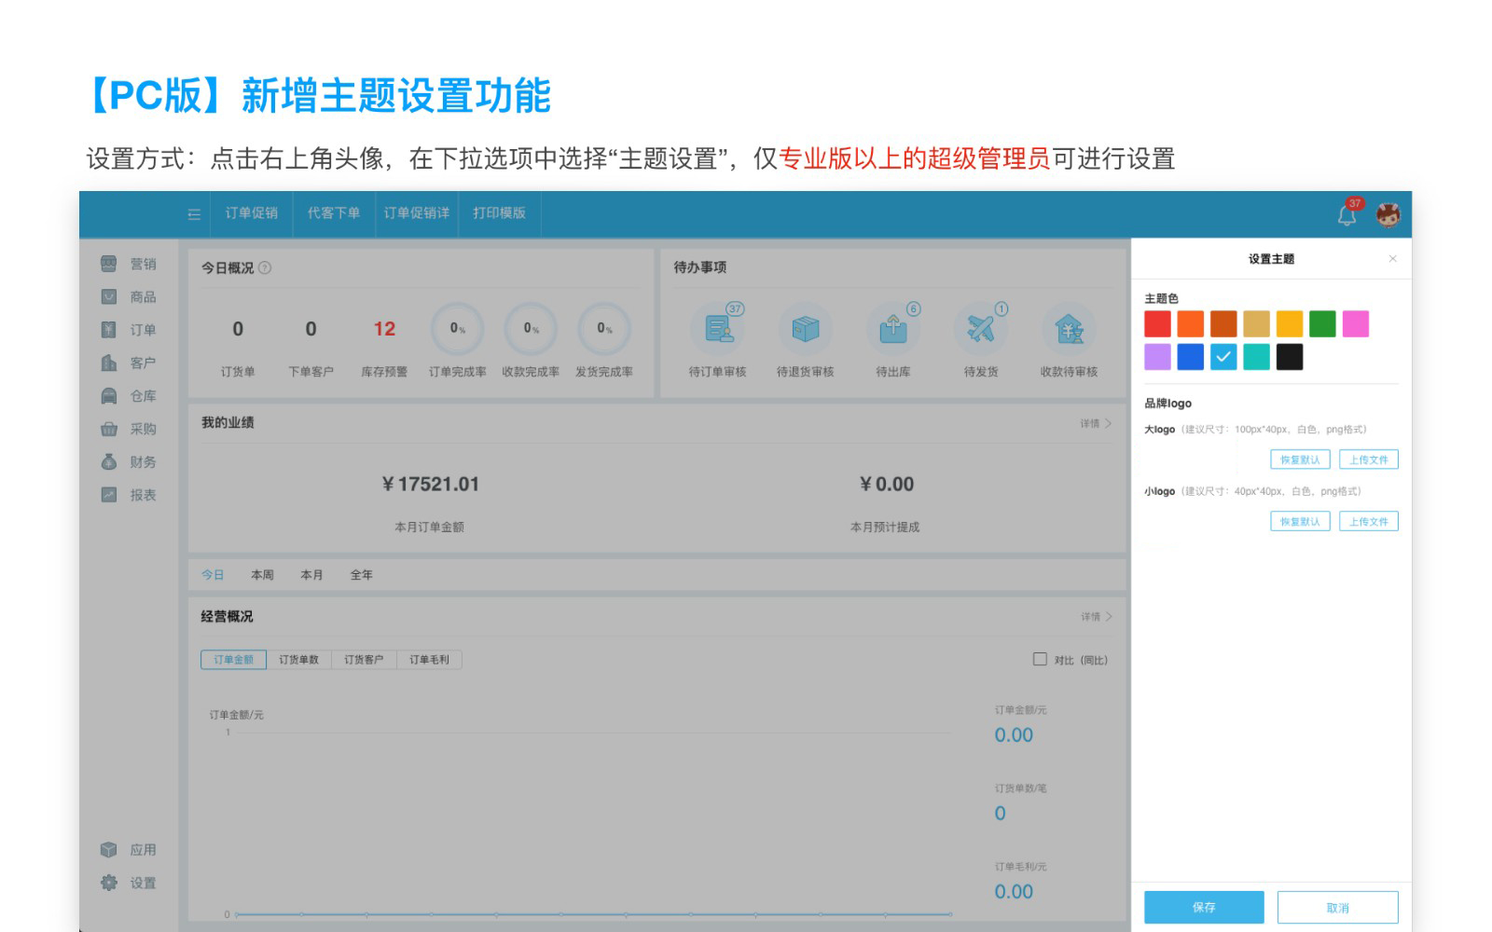Enable the 对比 (同比) checkbox
This screenshot has height=932, width=1492.
1040,659
